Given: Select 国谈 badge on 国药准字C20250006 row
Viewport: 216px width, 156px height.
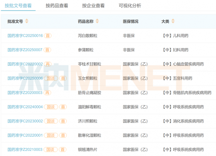Looking at the screenshot, I should pos(51,78).
